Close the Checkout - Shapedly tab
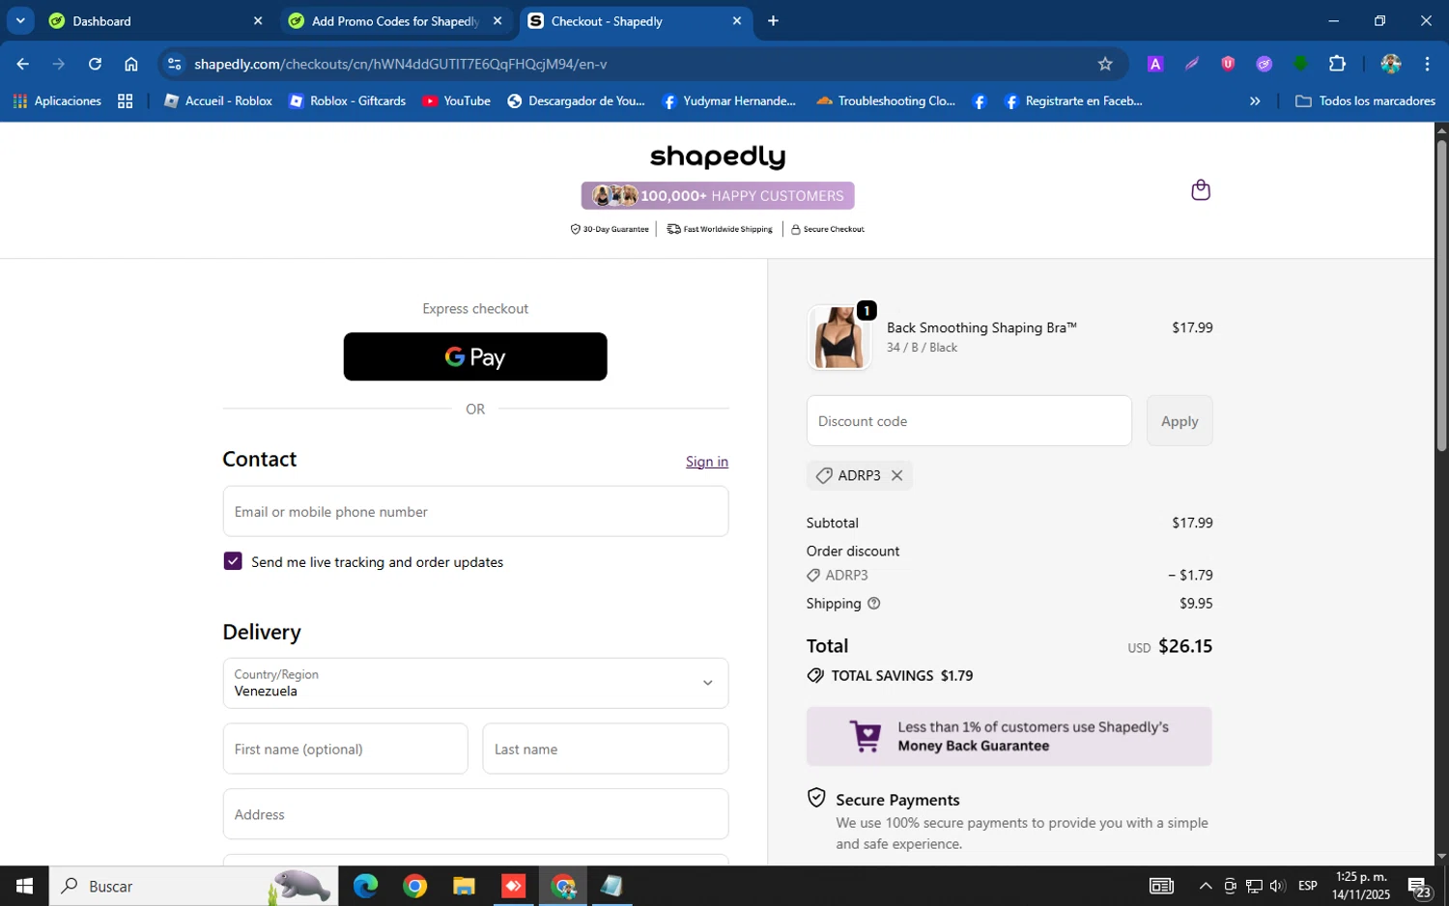Screen dimensions: 1449x906 point(737,21)
